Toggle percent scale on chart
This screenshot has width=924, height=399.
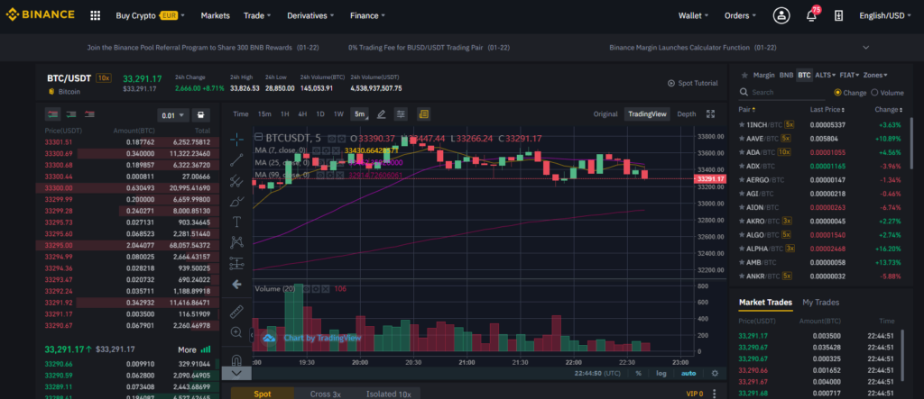638,373
